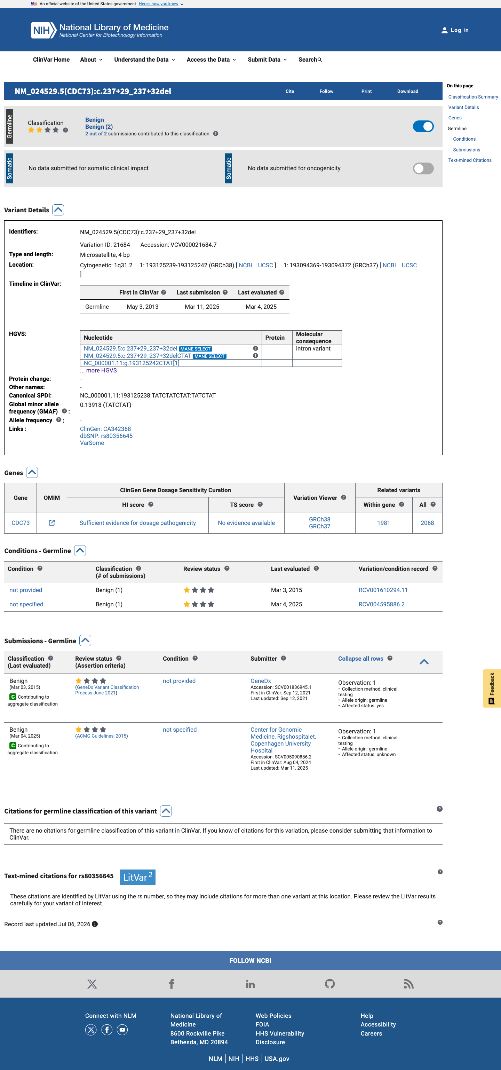
Task: Show more HGVS expressions
Action: coord(98,370)
